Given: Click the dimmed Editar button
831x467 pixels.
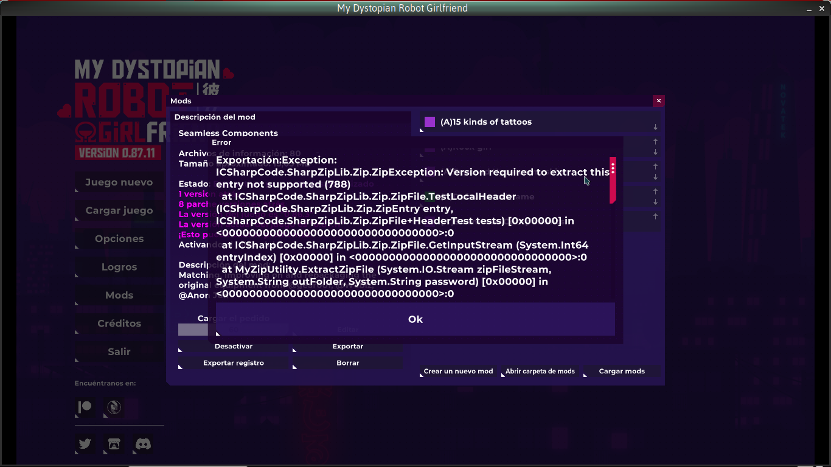Looking at the screenshot, I should click(x=348, y=330).
